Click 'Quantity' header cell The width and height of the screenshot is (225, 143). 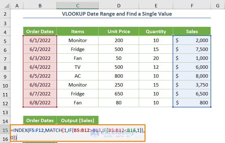(x=156, y=31)
